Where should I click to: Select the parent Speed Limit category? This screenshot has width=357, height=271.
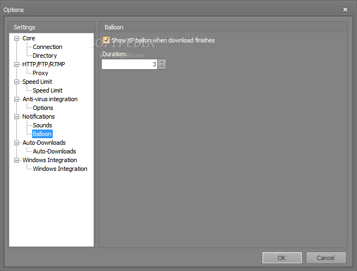click(37, 82)
